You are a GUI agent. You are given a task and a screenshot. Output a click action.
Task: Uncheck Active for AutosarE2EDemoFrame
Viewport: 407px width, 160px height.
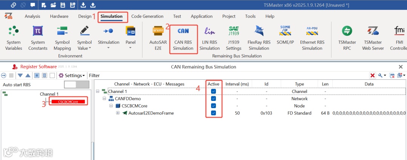[x=213, y=113]
